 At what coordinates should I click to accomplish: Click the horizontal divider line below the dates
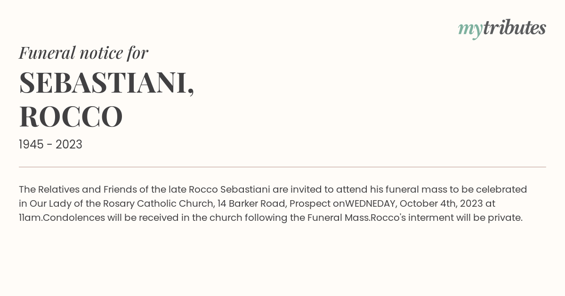coord(282,167)
